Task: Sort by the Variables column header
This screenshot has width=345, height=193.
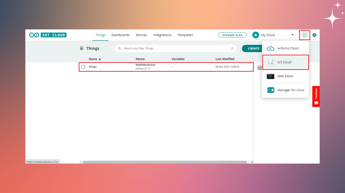Action: click(x=178, y=59)
